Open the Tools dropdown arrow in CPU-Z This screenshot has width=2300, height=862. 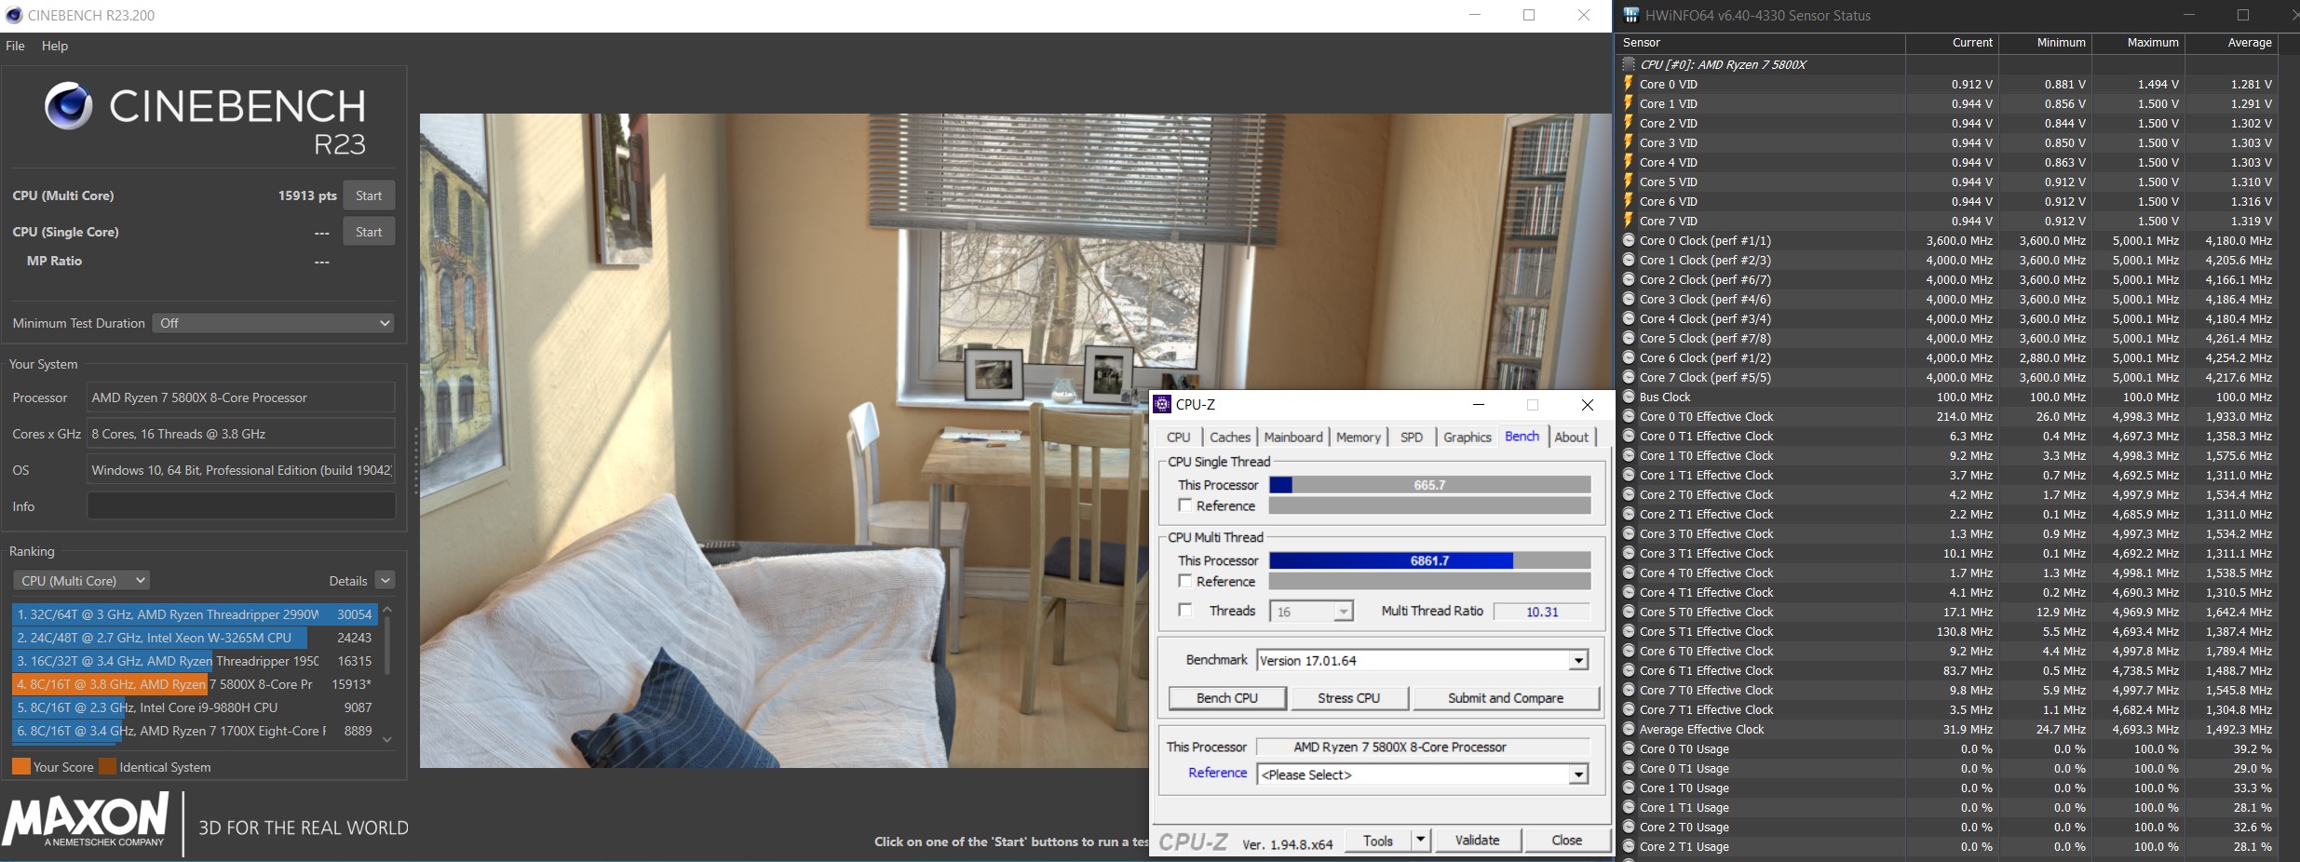(1421, 840)
